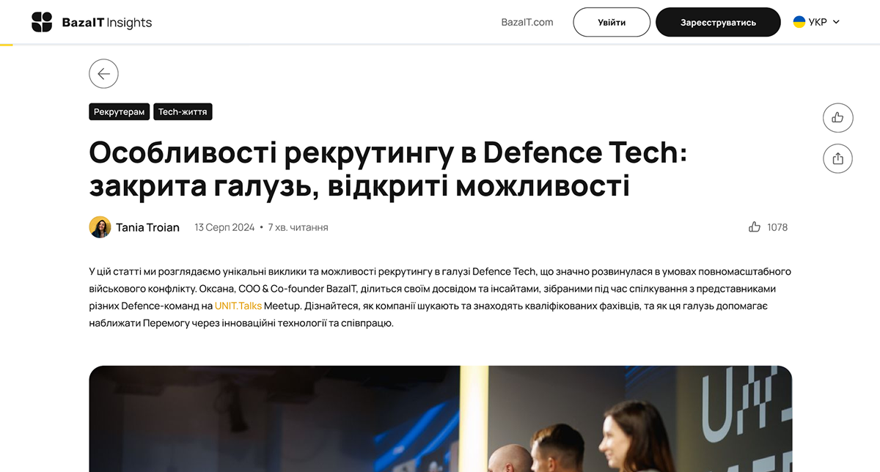880x472 pixels.
Task: Go back using the circled arrow
Action: click(x=103, y=73)
